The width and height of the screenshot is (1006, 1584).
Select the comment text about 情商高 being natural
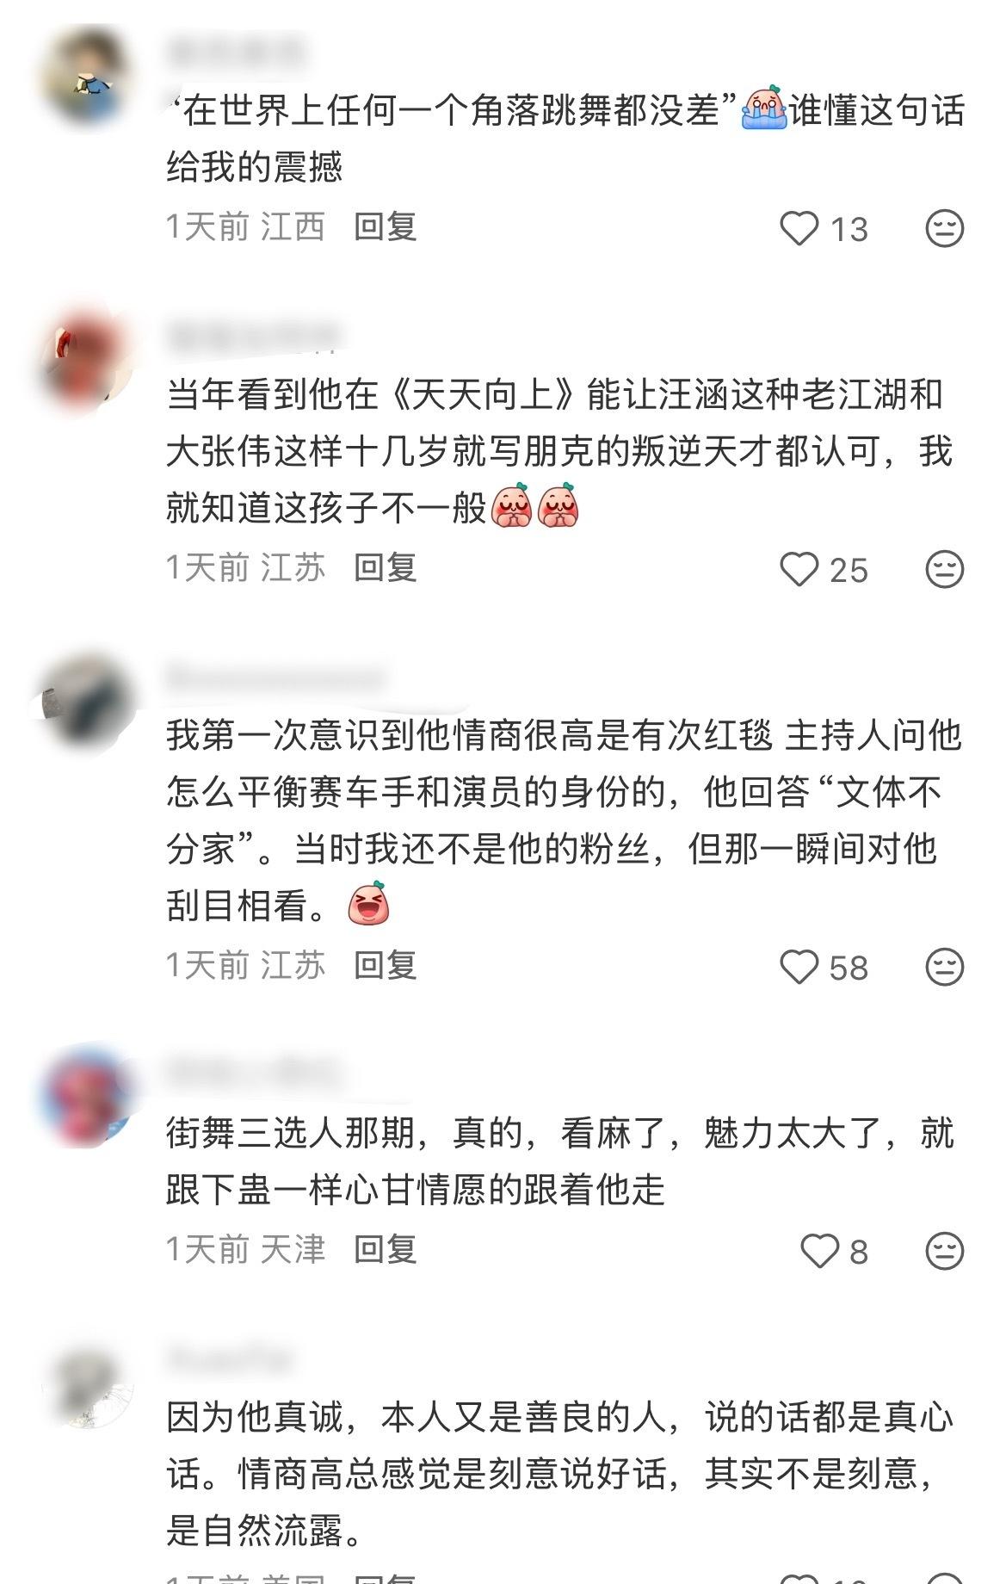559,1475
